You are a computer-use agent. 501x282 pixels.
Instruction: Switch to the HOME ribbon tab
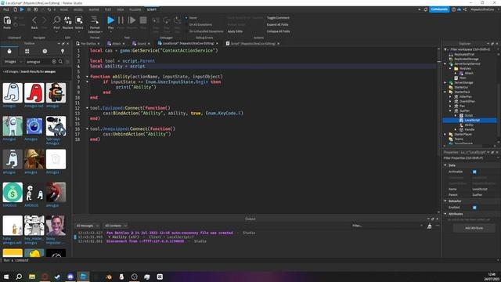coord(64,9)
